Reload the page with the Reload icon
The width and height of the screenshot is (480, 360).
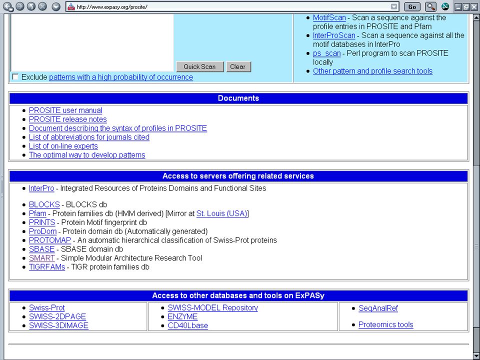[31, 6]
